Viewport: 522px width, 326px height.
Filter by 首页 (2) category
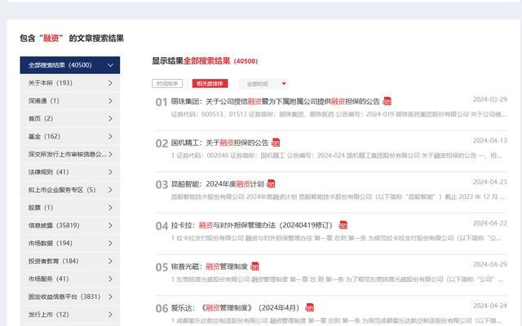tap(70, 118)
